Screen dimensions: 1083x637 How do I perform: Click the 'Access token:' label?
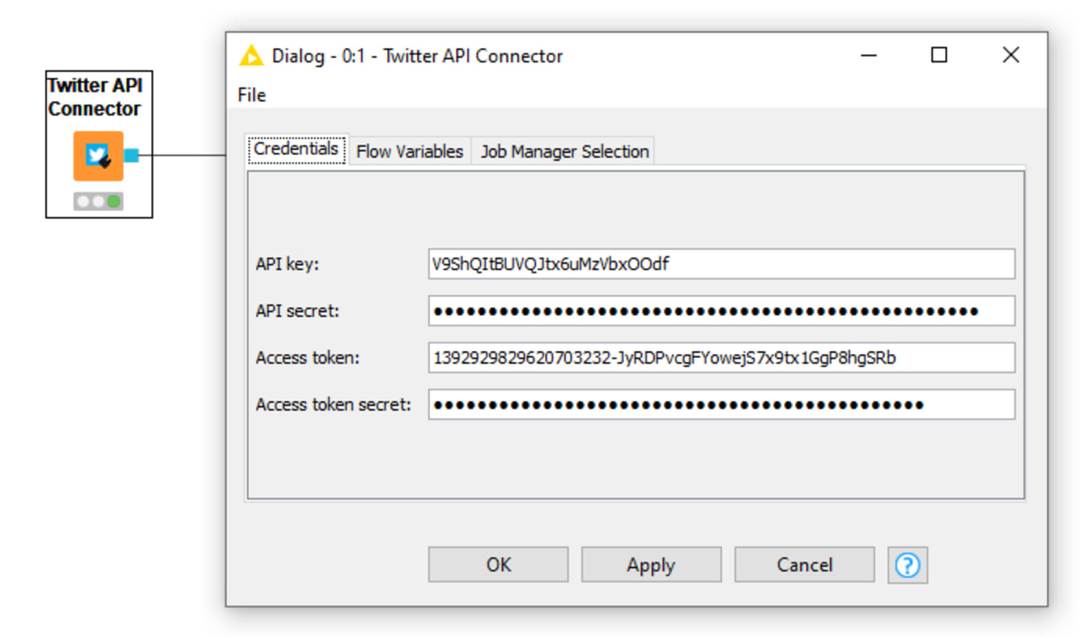pos(307,358)
